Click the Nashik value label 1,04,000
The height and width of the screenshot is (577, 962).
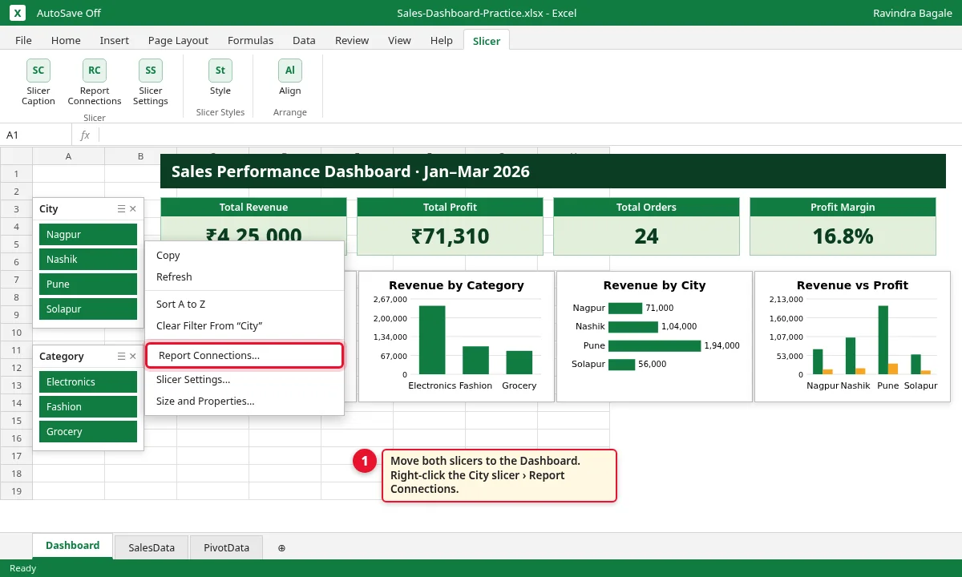click(x=679, y=327)
